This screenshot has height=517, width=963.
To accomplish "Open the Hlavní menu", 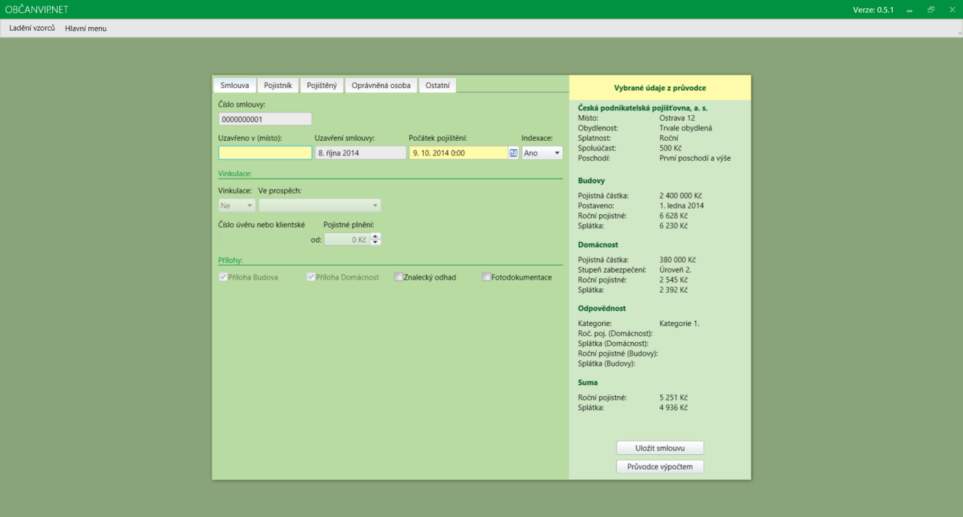I will click(x=85, y=28).
